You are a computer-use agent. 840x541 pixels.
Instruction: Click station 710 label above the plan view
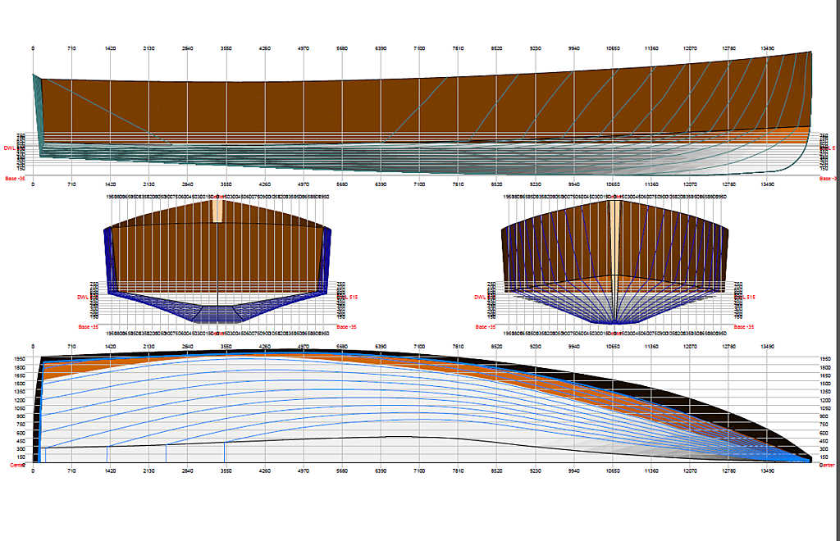pos(72,347)
